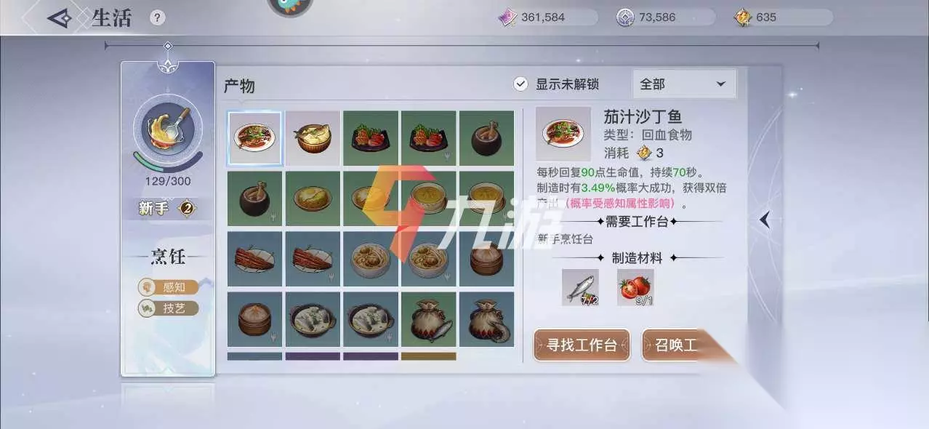This screenshot has height=429, width=929.
Task: Collapse the side panel with left chevron
Action: pyautogui.click(x=765, y=220)
